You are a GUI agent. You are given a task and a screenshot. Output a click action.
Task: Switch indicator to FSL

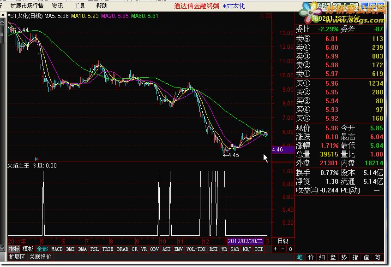[94, 249]
